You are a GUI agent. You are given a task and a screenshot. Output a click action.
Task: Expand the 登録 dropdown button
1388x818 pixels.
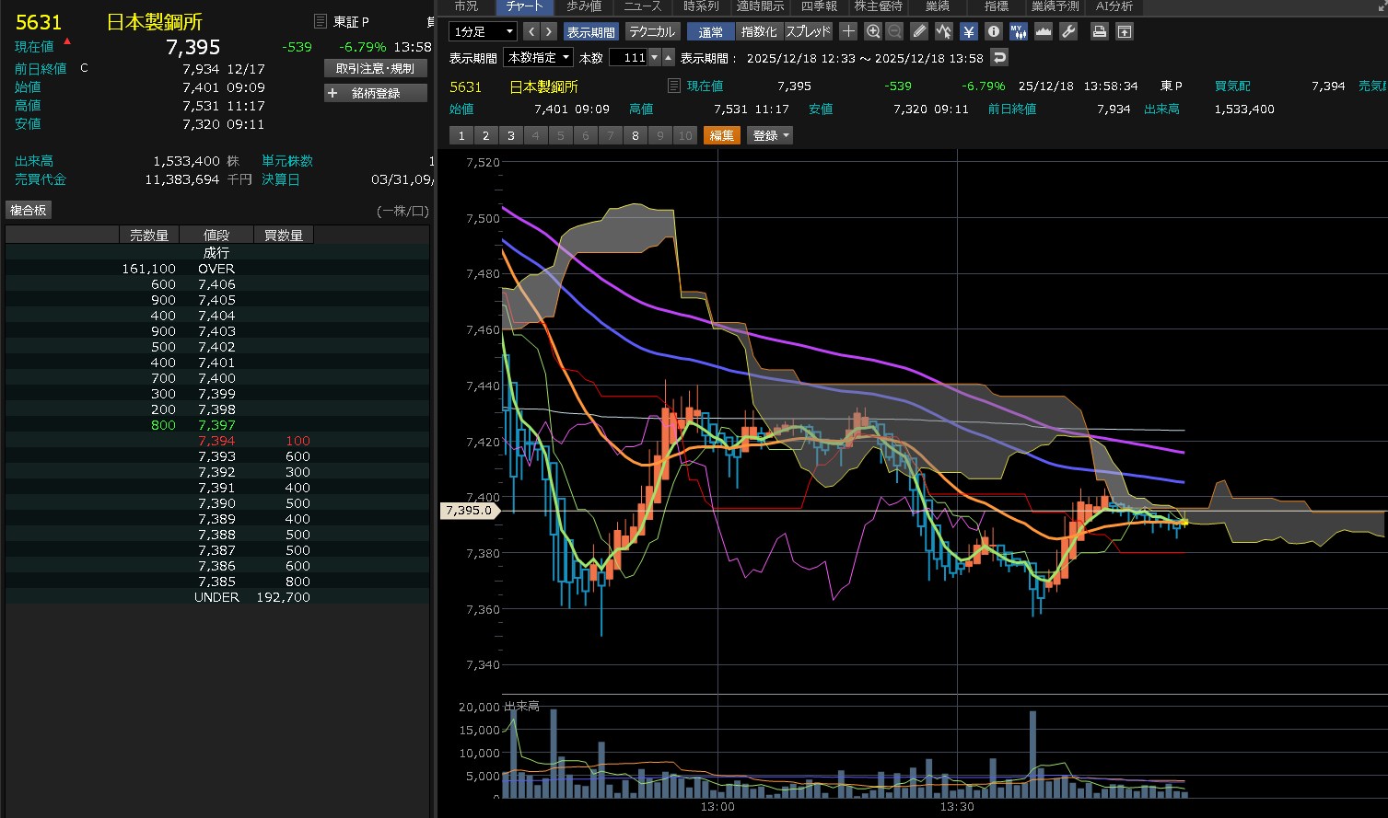point(771,135)
